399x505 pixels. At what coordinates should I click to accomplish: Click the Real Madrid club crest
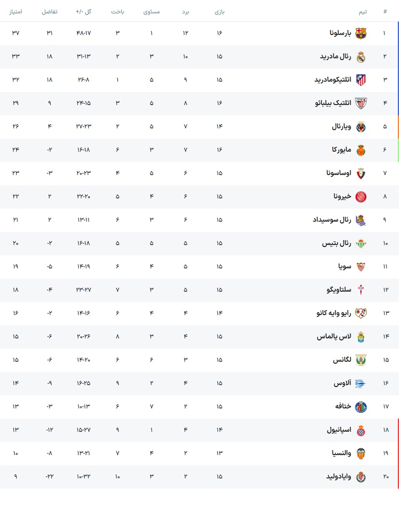click(361, 57)
